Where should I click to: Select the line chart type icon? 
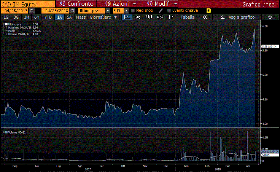click(127, 17)
